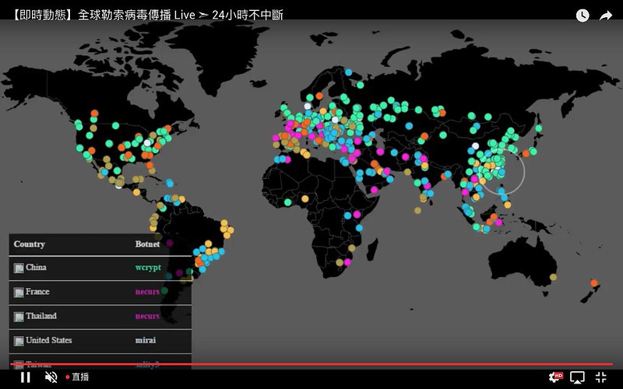Select the France row in table

click(x=100, y=293)
